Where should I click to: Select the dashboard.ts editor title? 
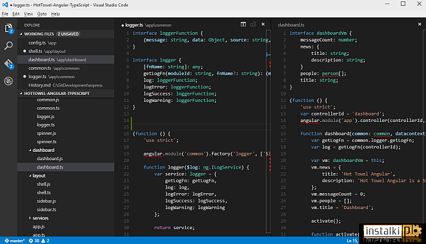tap(291, 25)
